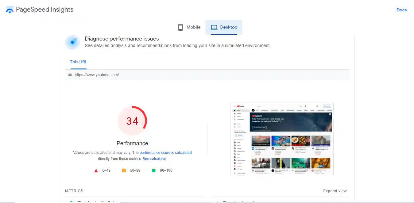Click the analyzed URL field
The width and height of the screenshot is (414, 203).
coord(96,75)
